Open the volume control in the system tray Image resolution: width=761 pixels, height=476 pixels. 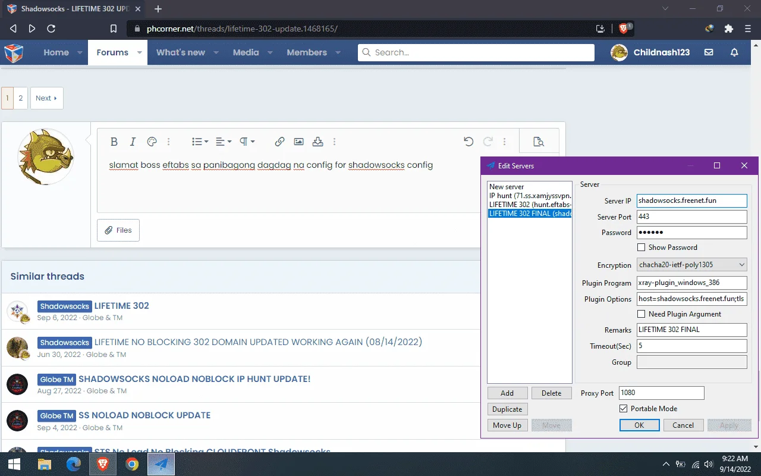(x=708, y=464)
